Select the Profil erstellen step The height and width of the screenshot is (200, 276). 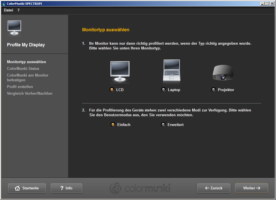[20, 87]
